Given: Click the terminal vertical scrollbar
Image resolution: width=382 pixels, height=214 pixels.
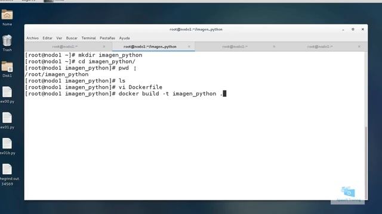Looking at the screenshot, I should (x=366, y=162).
